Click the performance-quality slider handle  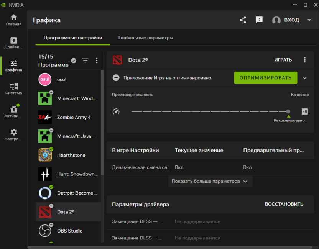(288, 111)
